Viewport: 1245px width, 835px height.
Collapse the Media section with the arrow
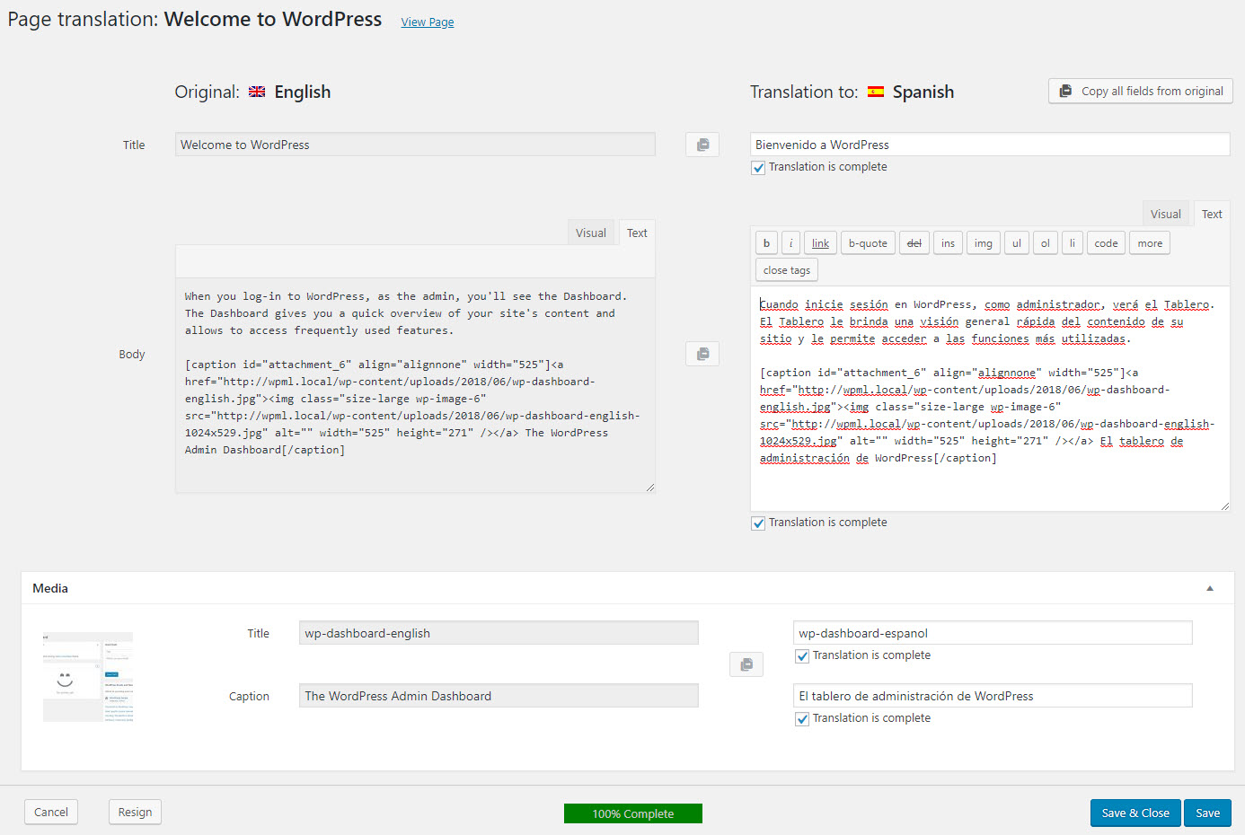click(x=1209, y=589)
